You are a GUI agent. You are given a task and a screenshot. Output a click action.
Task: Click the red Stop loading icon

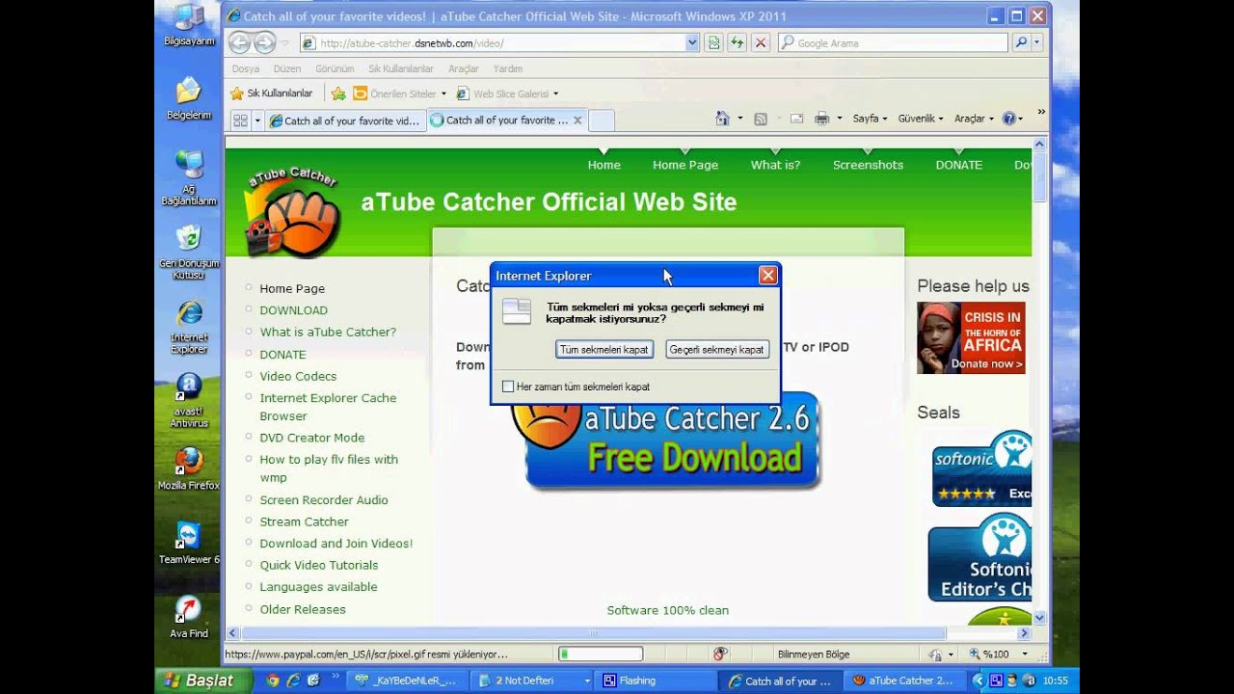point(761,42)
